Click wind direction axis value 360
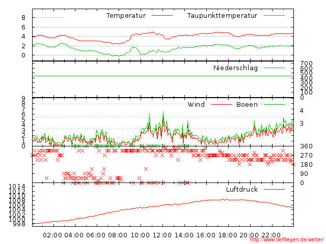Image resolution: width=326 pixels, height=244 pixels. pos(306,146)
